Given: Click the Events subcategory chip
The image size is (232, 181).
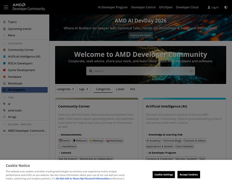Looking at the screenshot, I should (65, 141).
